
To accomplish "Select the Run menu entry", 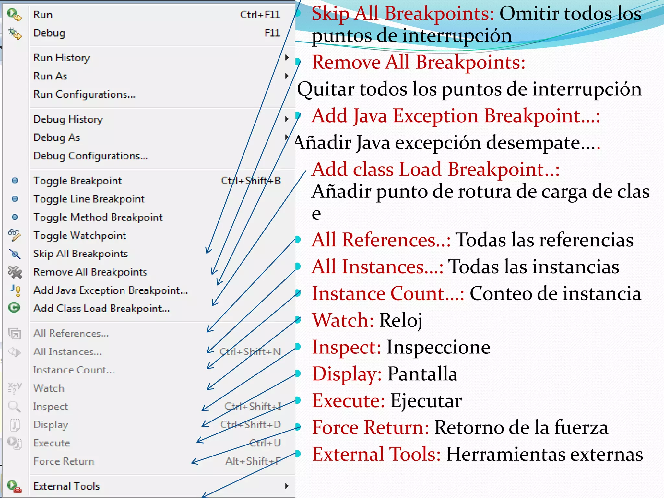I will coord(43,15).
